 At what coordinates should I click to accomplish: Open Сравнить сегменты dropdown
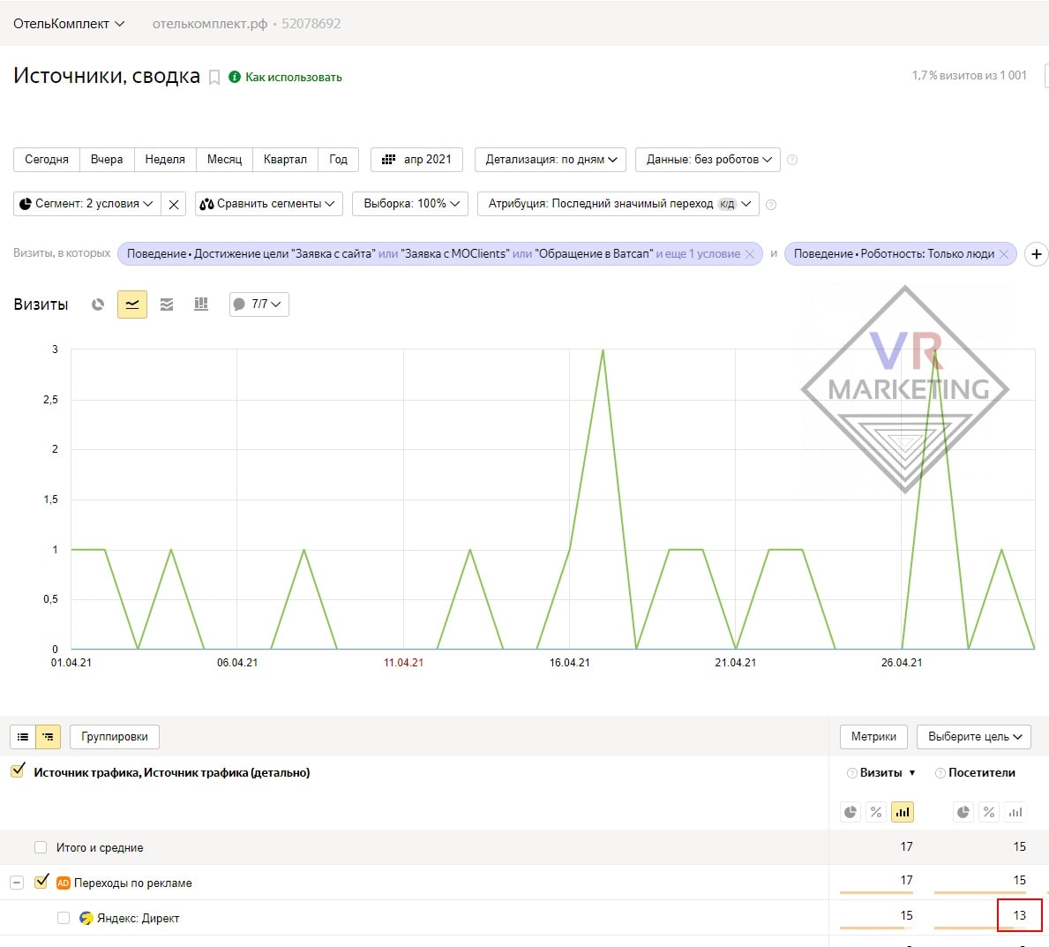[x=269, y=204]
